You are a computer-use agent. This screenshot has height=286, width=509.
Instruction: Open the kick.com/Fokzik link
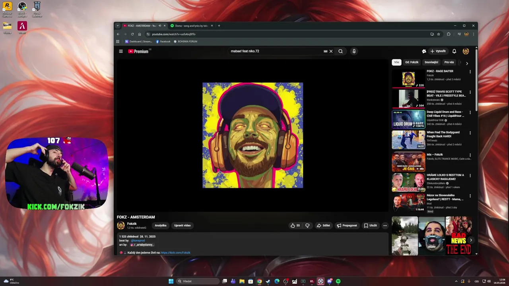pyautogui.click(x=175, y=253)
